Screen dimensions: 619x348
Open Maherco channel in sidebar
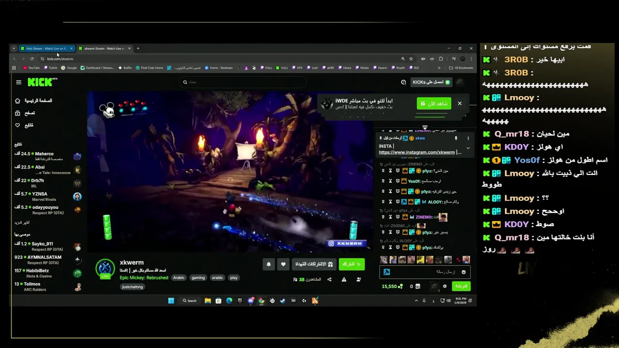click(x=48, y=156)
